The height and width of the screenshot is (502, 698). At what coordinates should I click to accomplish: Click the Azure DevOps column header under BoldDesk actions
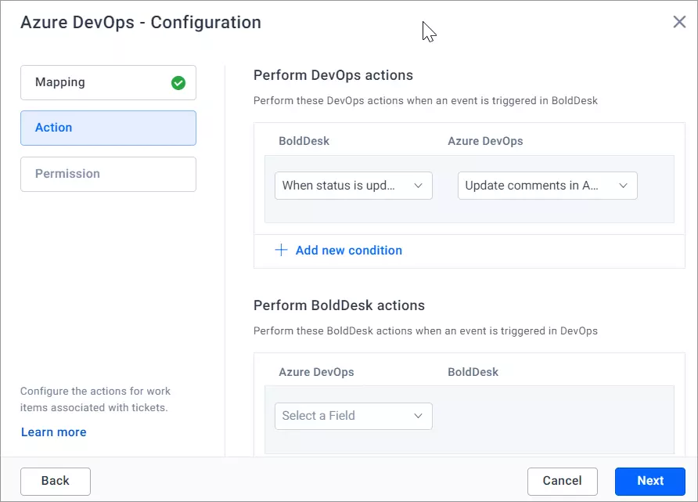(x=316, y=372)
